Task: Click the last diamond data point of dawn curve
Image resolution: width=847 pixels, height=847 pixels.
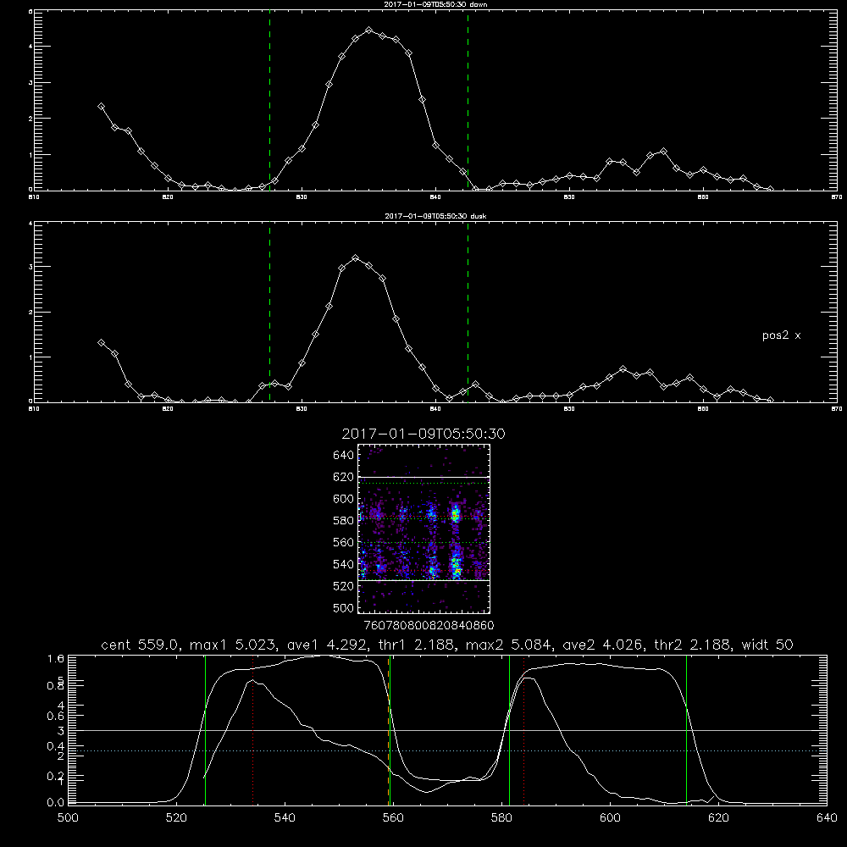Action: (770, 189)
